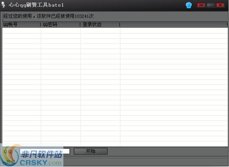The height and width of the screenshot is (167, 229).
Task: Click the QQ帐号 column header
Action: 21,24
